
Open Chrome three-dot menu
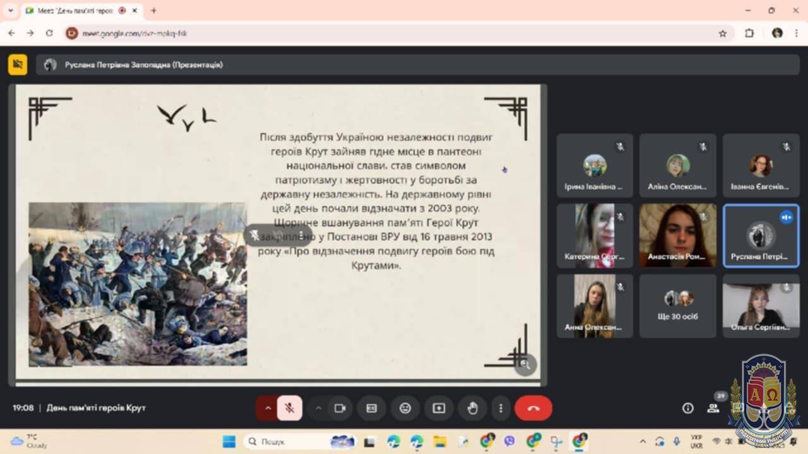(x=797, y=33)
